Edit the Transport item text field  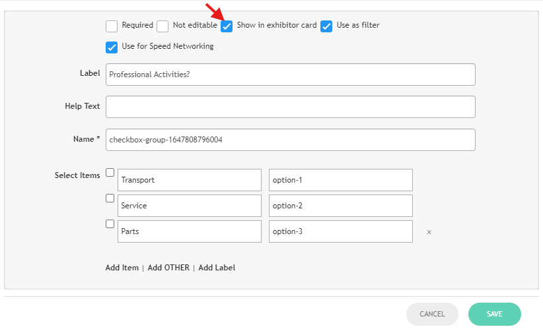[190, 180]
